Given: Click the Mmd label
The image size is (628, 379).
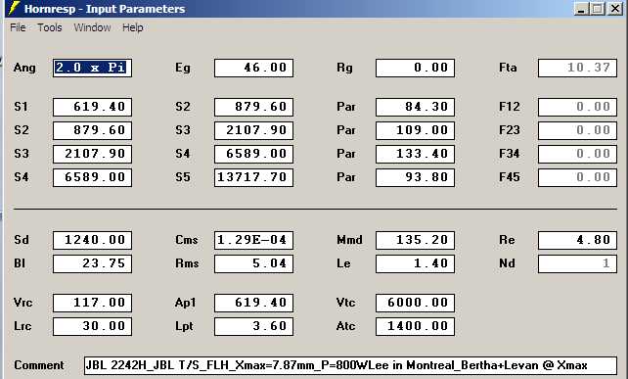Looking at the screenshot, I should pos(349,240).
